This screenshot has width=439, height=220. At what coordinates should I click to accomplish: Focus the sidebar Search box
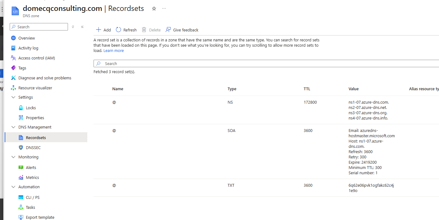point(39,27)
